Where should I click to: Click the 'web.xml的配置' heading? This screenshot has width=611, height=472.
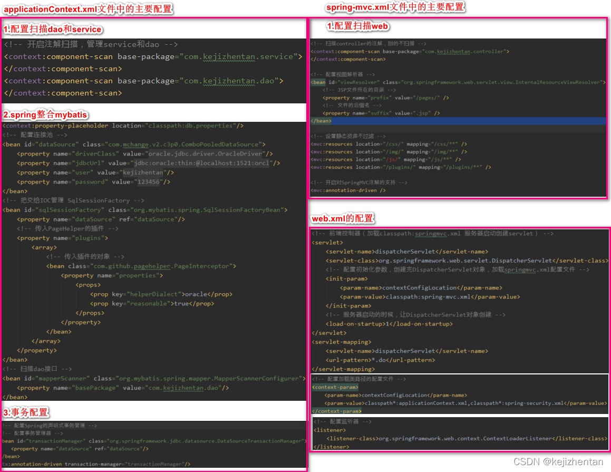pyautogui.click(x=343, y=218)
